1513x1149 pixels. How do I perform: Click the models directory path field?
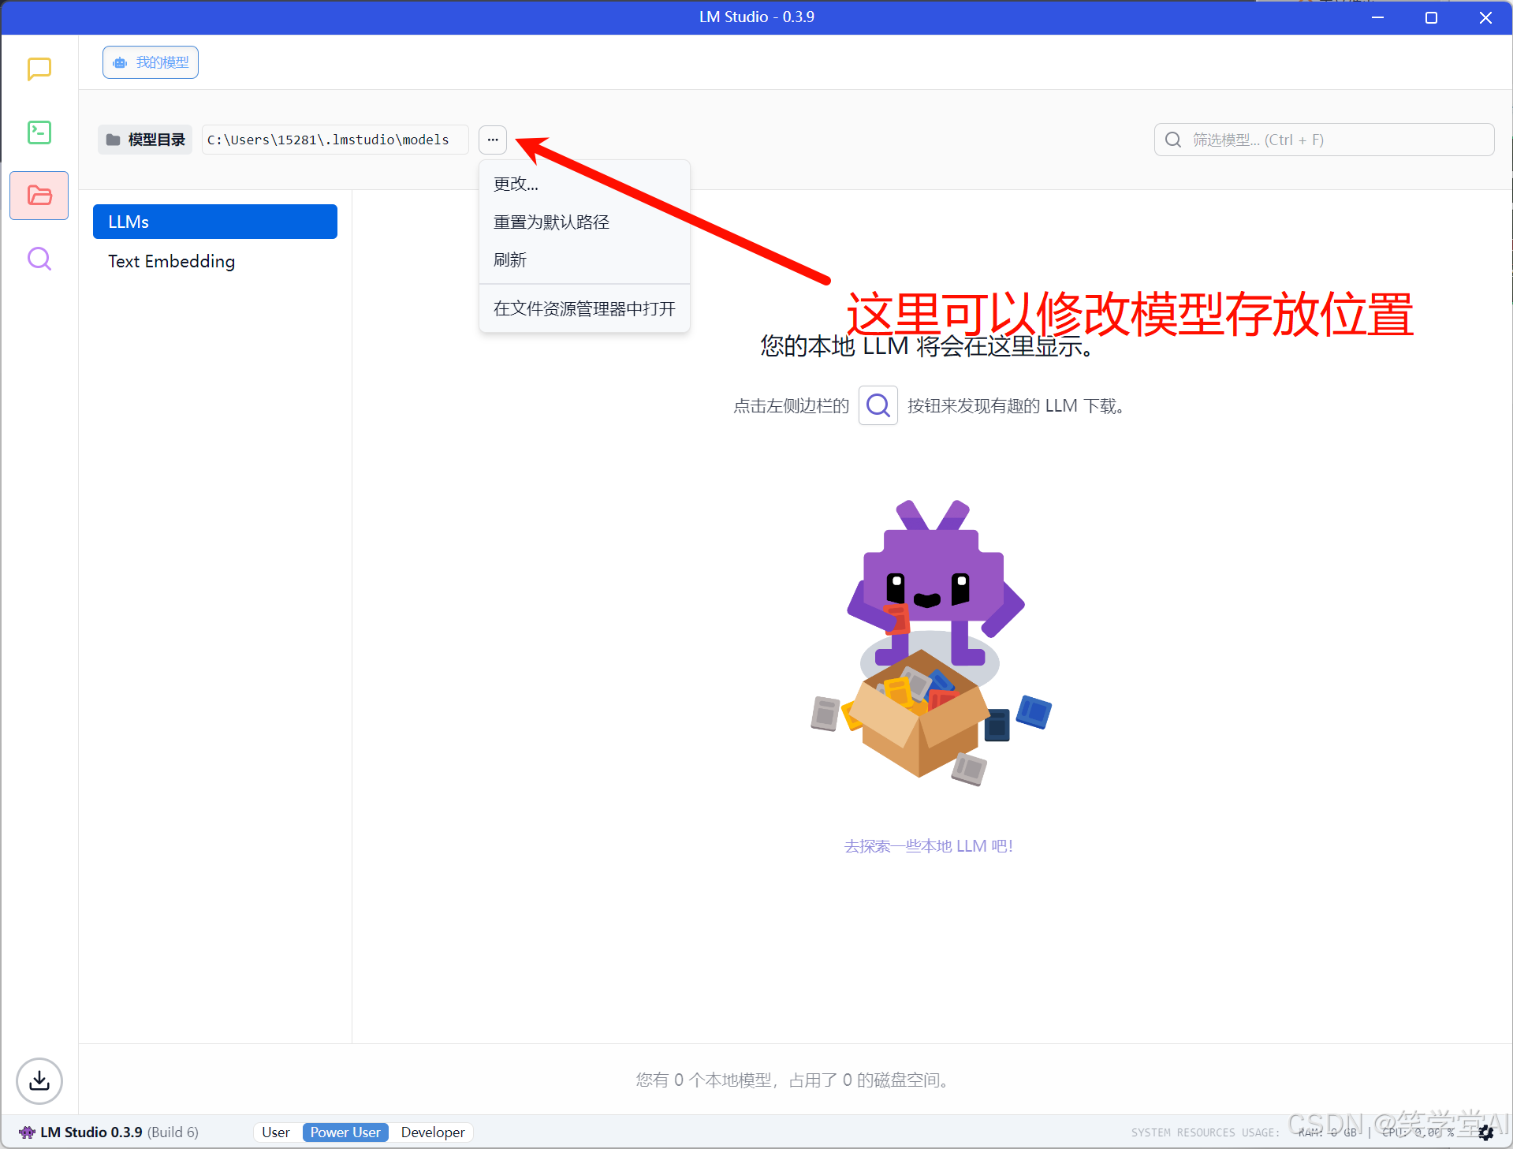click(x=335, y=140)
